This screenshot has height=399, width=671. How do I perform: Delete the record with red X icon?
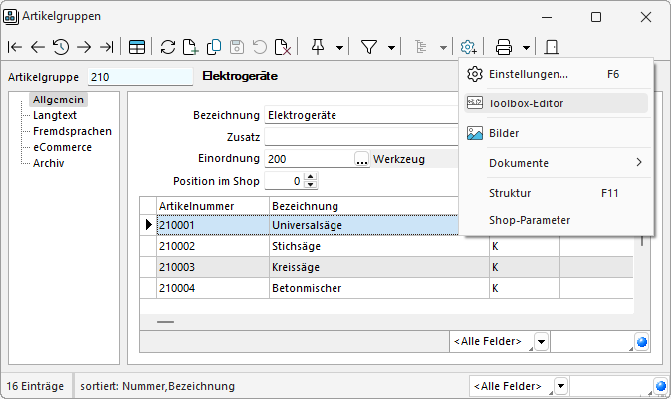click(283, 47)
